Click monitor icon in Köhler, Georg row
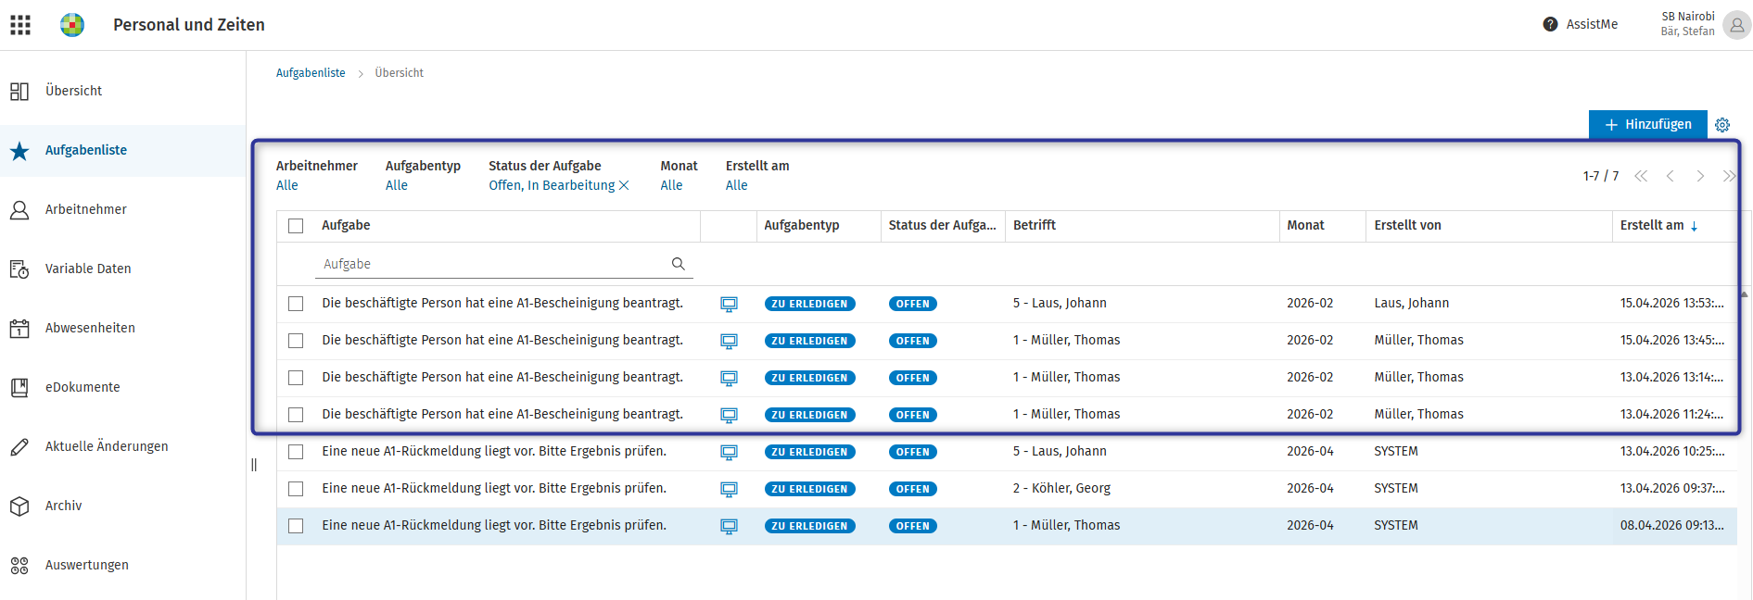This screenshot has width=1753, height=600. (x=730, y=489)
